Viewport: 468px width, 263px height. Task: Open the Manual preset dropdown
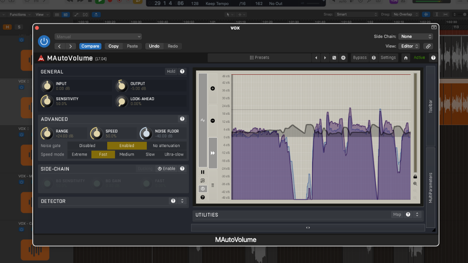pyautogui.click(x=98, y=37)
